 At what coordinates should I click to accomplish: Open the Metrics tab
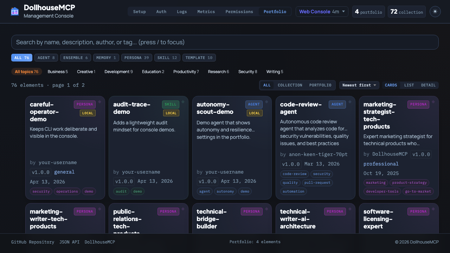point(206,12)
